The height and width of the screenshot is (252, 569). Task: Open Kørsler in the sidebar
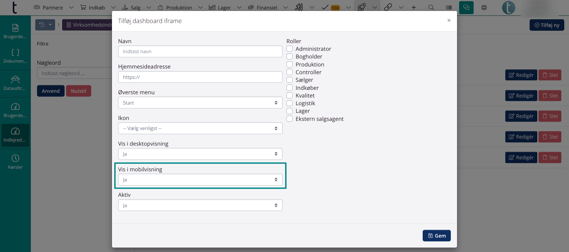(x=15, y=162)
